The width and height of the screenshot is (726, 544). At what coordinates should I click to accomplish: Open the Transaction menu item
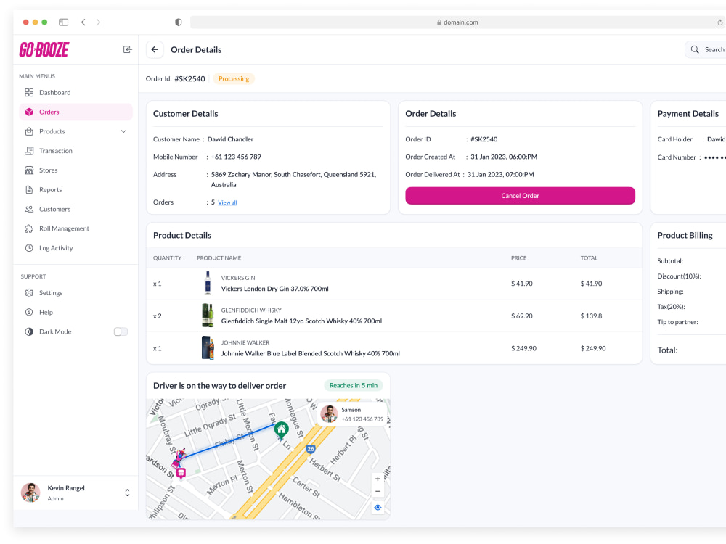76,151
